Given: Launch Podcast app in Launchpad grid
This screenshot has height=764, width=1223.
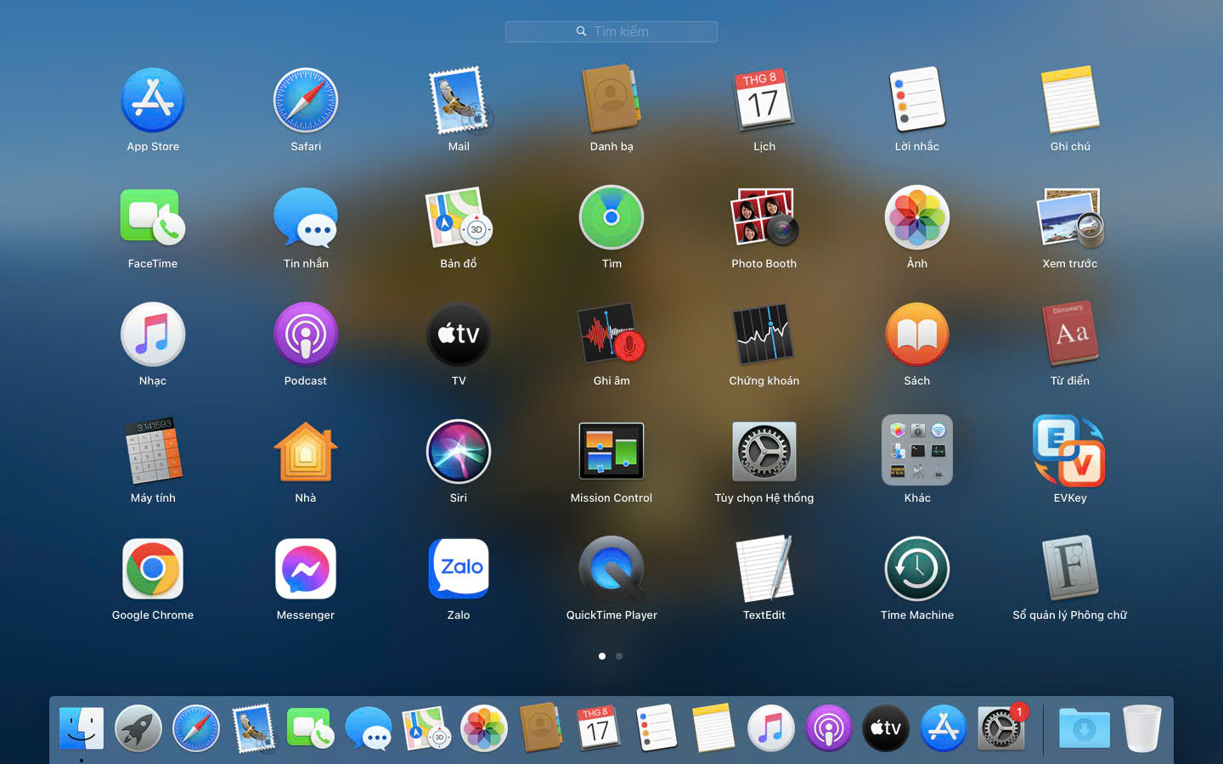Looking at the screenshot, I should [306, 334].
